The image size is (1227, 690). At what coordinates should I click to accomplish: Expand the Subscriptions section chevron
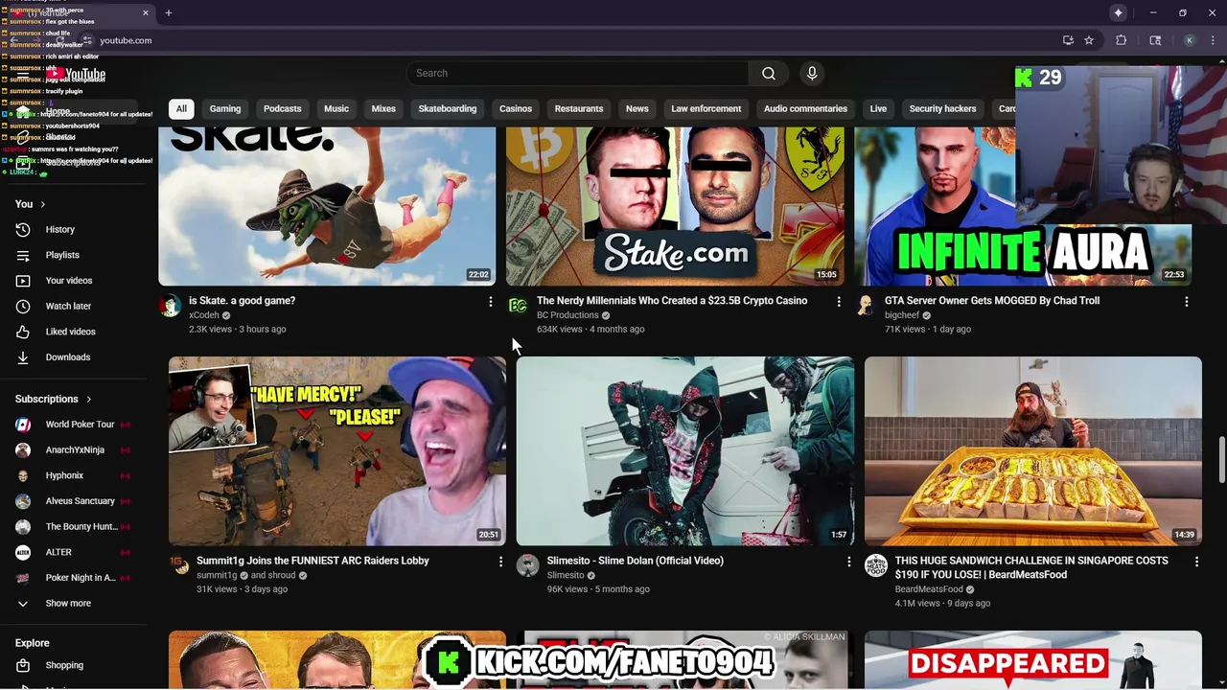coord(88,400)
